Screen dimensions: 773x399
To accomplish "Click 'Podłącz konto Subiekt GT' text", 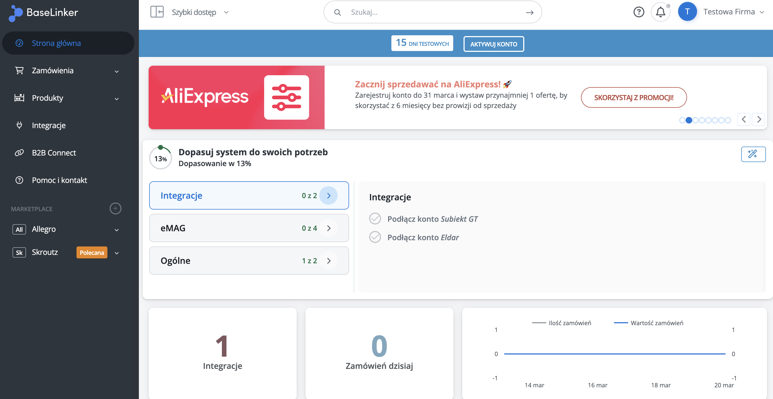I will (x=432, y=219).
